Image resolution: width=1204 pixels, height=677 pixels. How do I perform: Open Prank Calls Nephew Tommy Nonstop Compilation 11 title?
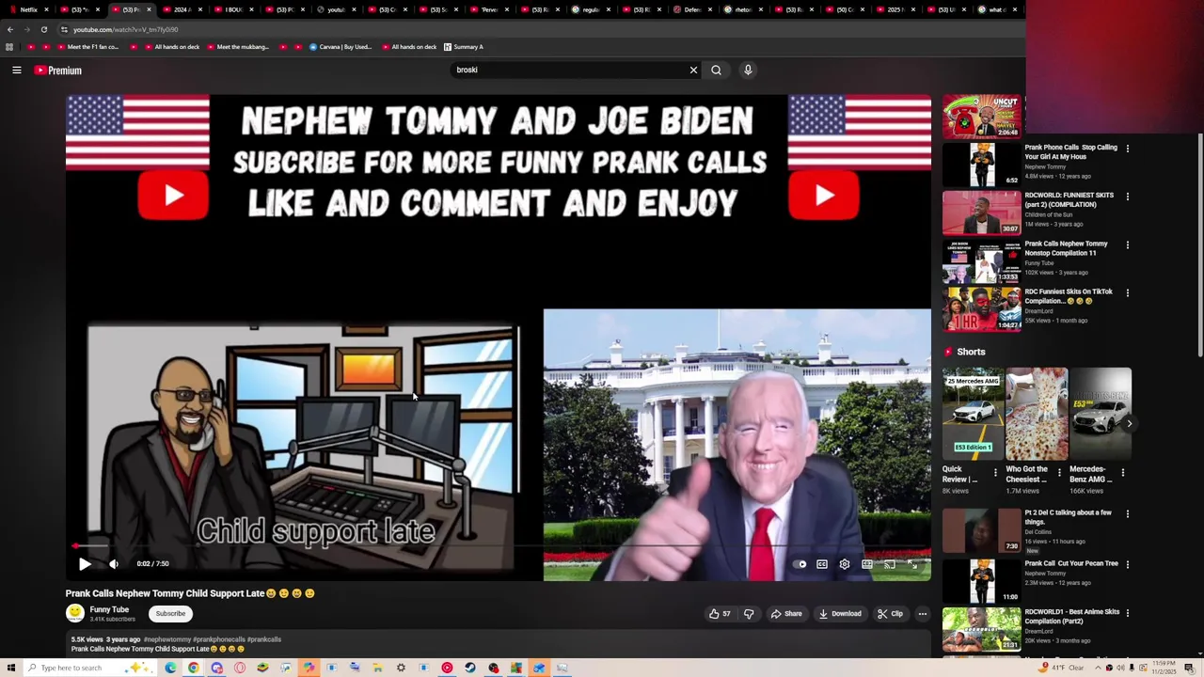(x=1066, y=248)
